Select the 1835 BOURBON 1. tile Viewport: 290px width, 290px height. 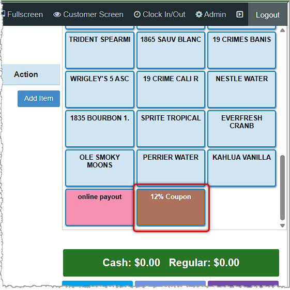tap(100, 129)
